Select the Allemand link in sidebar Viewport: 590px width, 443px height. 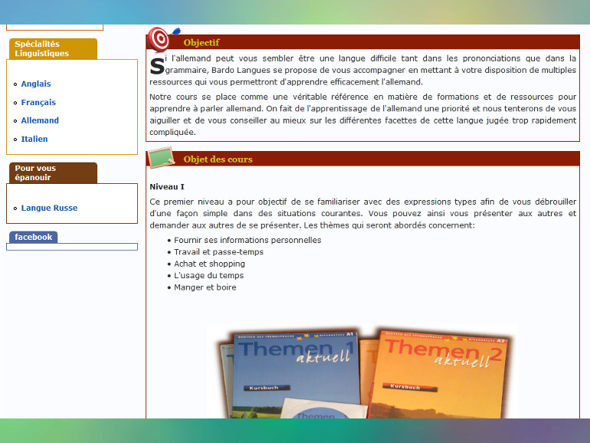coord(40,120)
